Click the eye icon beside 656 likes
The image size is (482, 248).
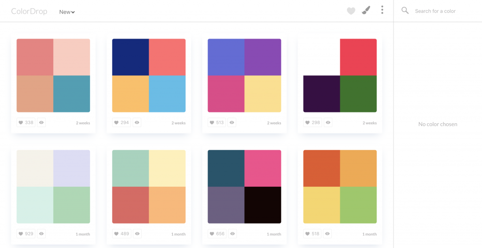[x=233, y=233]
